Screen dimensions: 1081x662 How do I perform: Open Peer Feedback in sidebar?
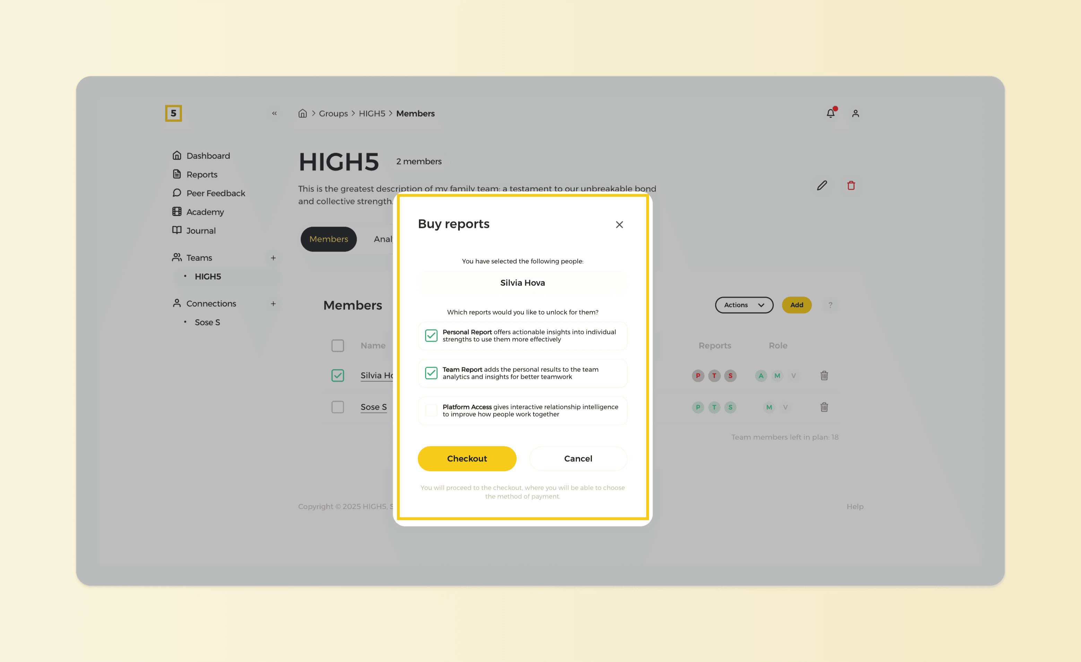click(215, 193)
